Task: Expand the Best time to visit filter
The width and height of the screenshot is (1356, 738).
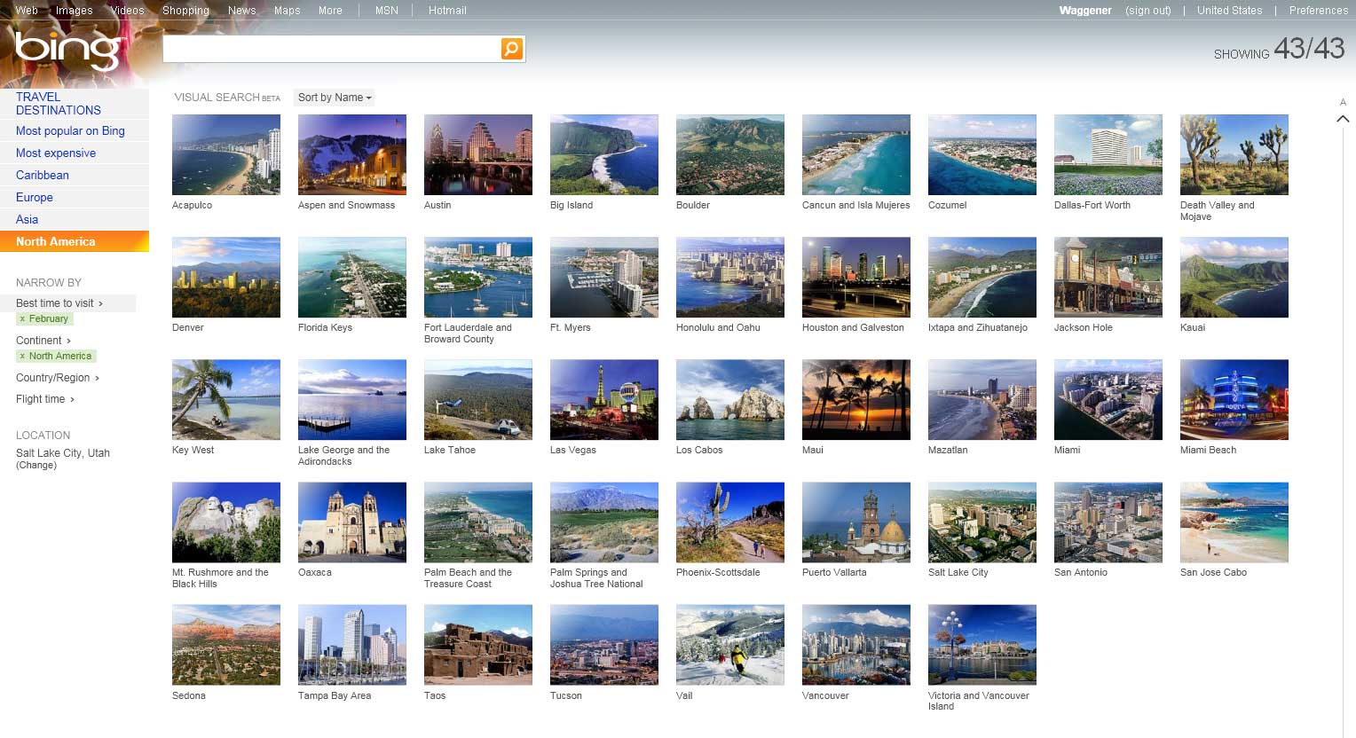Action: pyautogui.click(x=58, y=302)
